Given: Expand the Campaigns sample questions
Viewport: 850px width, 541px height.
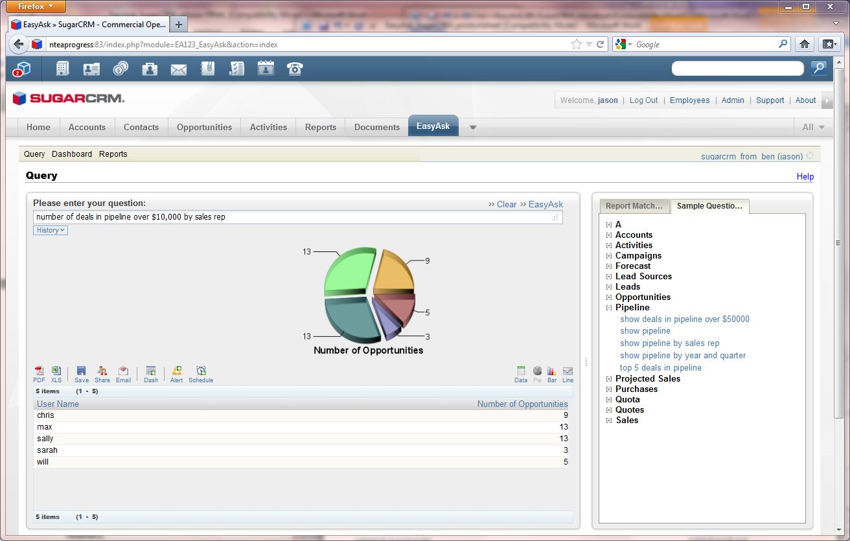Looking at the screenshot, I should coord(609,256).
